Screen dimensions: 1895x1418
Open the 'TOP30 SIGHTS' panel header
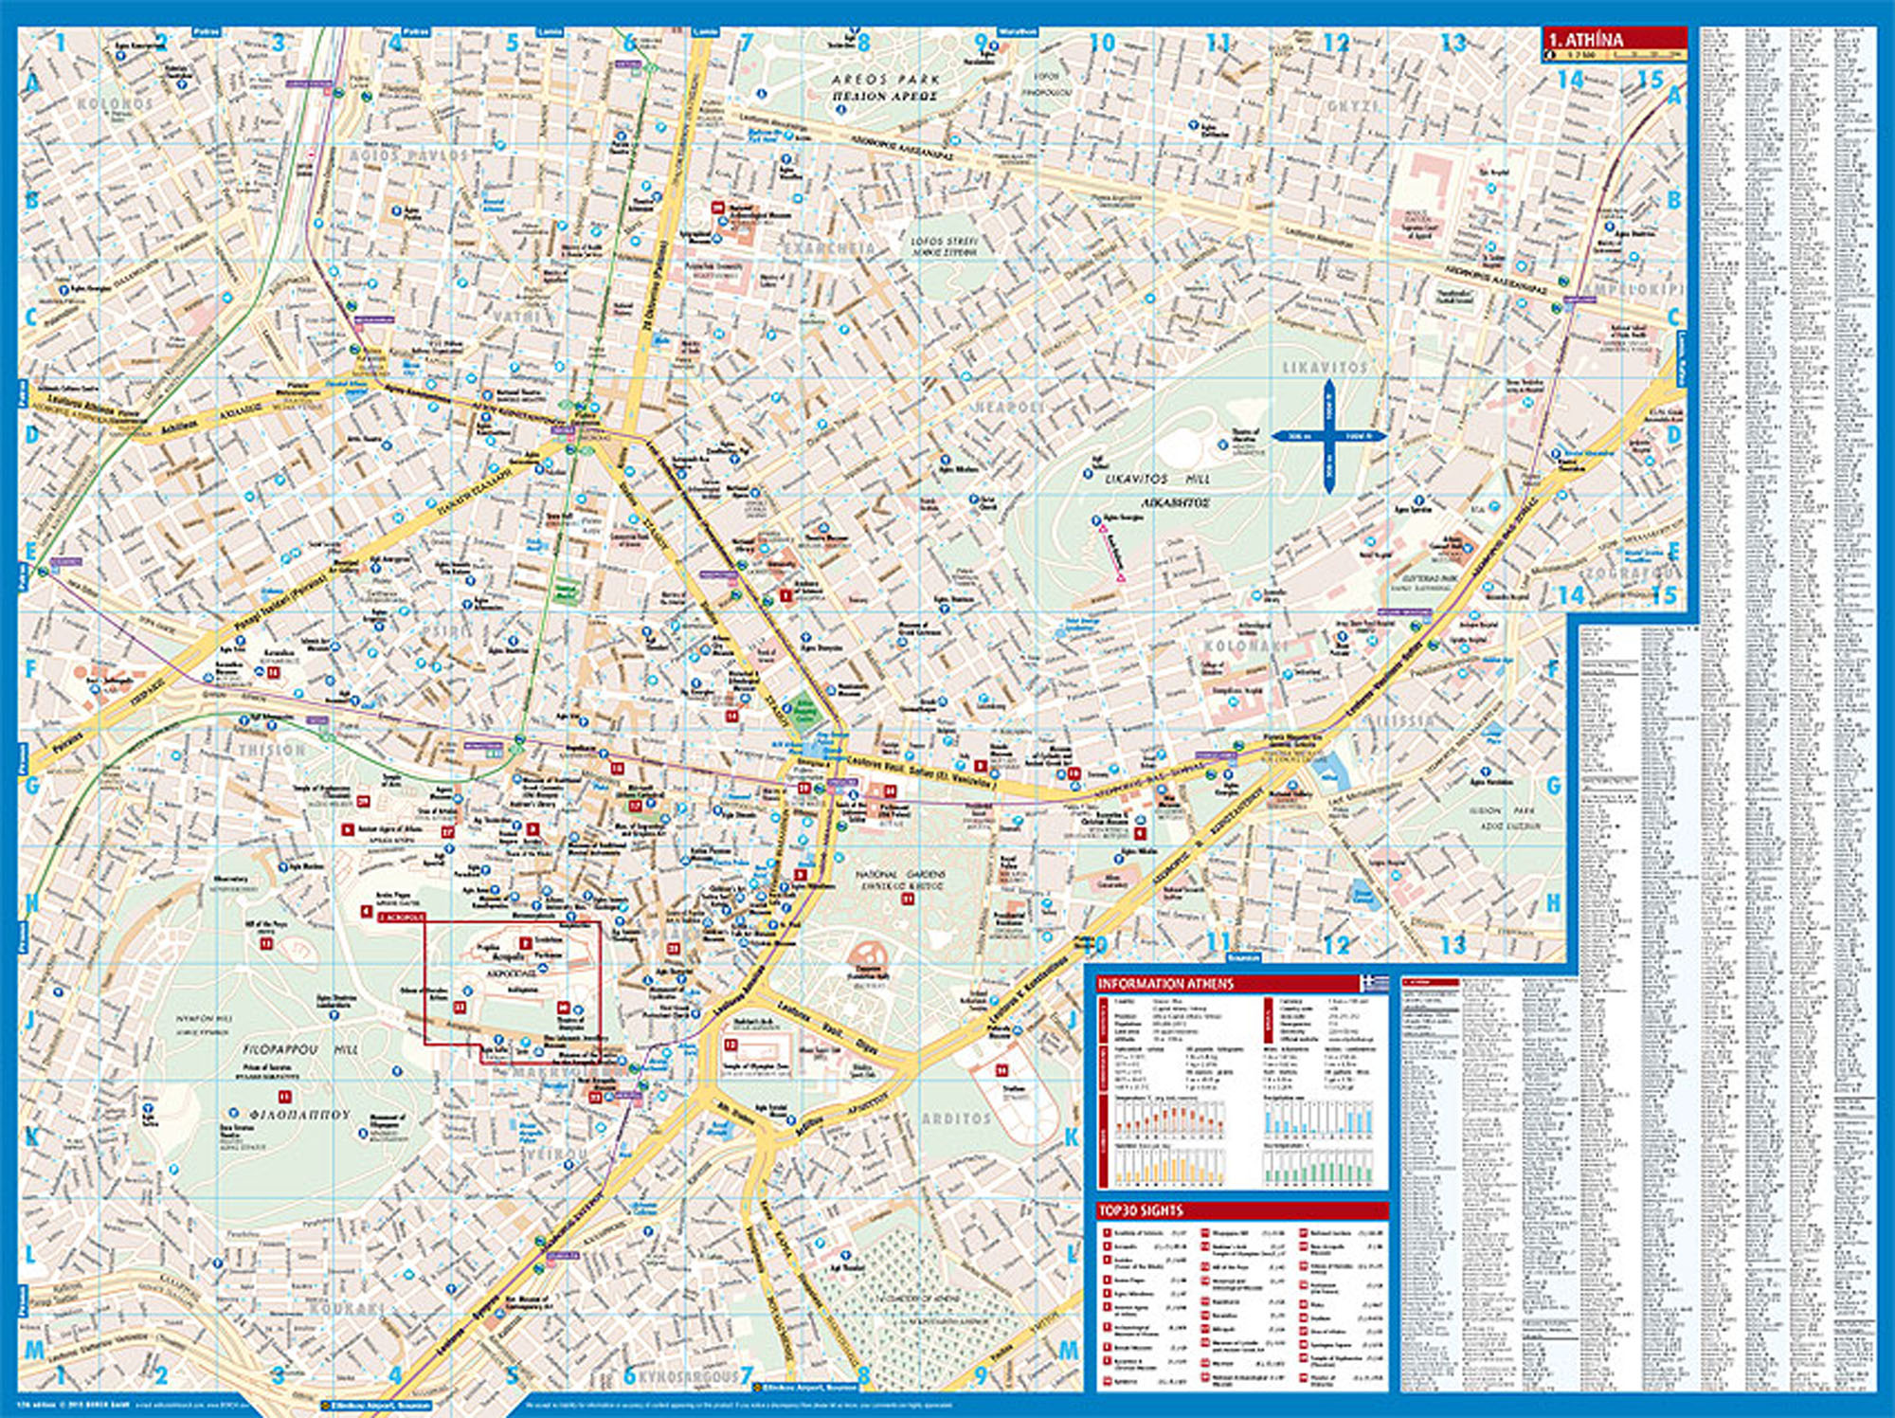coord(1242,1210)
